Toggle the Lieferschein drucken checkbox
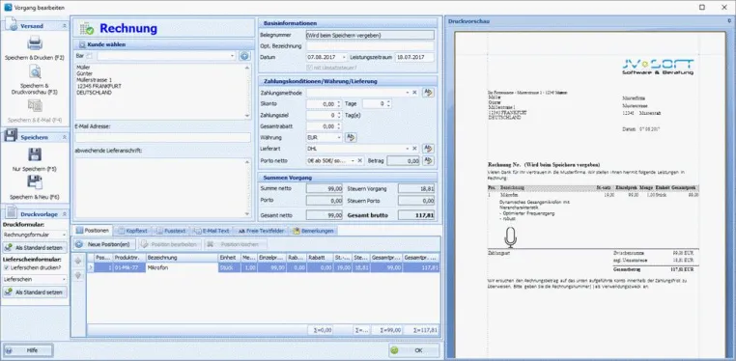Image resolution: width=736 pixels, height=361 pixels. click(x=6, y=267)
